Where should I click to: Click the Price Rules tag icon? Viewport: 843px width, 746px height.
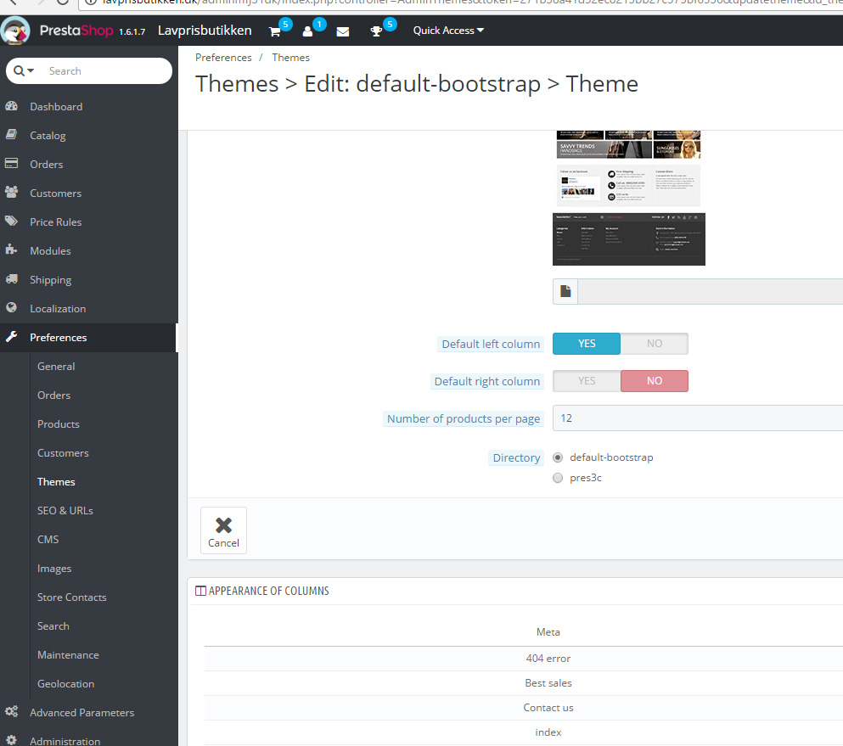click(x=11, y=221)
